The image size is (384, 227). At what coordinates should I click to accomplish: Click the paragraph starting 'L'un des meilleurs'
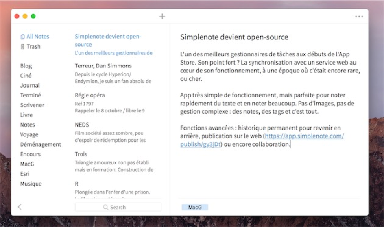pyautogui.click(x=270, y=67)
